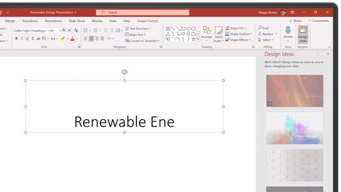Select the rounded rectangle shape
Image resolution: width=341 pixels, height=192 pixels.
pyautogui.click(x=193, y=29)
